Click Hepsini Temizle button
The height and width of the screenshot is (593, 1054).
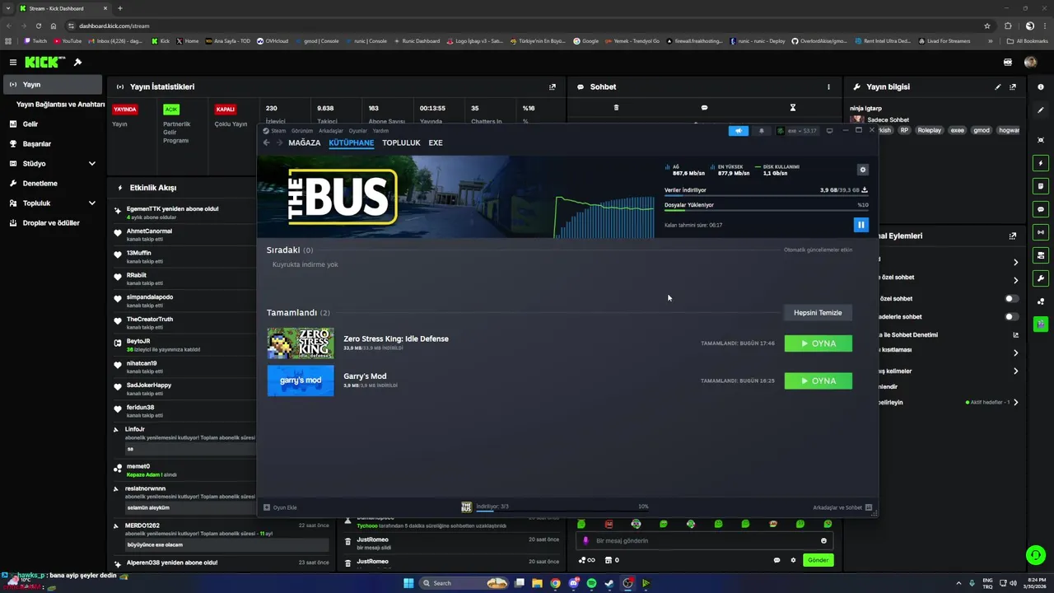point(818,312)
